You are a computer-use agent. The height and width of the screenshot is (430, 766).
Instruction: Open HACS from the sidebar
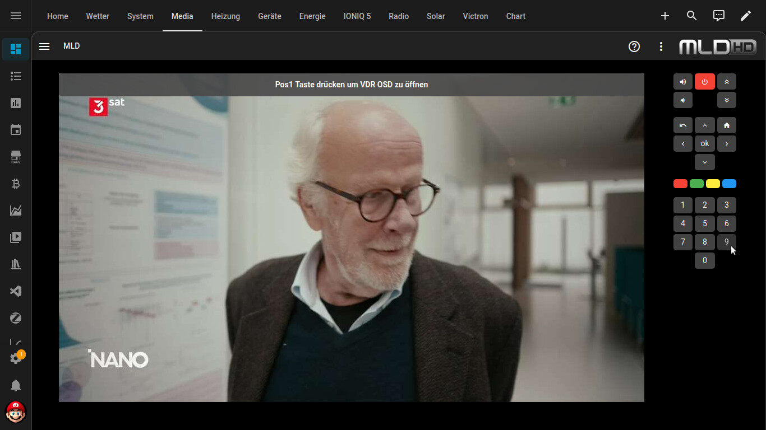[16, 157]
